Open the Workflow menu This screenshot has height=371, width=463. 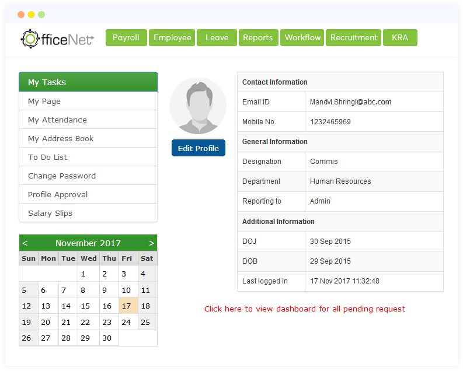(302, 37)
